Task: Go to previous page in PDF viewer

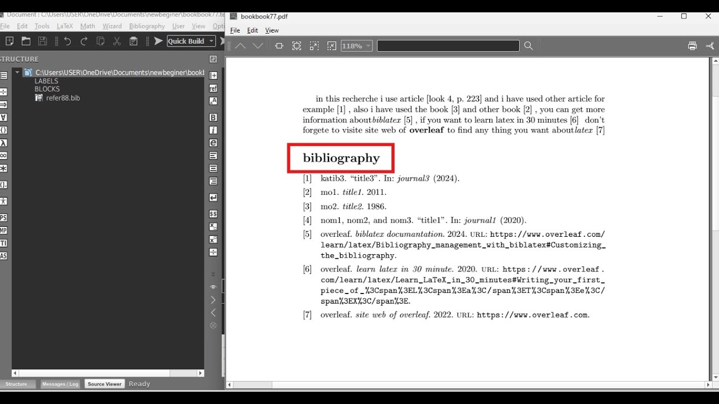Action: [240, 46]
